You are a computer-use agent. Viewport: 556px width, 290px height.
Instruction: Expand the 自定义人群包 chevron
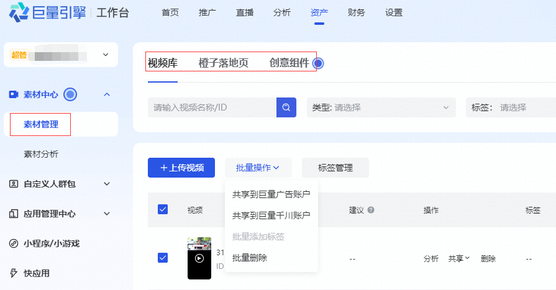[107, 184]
